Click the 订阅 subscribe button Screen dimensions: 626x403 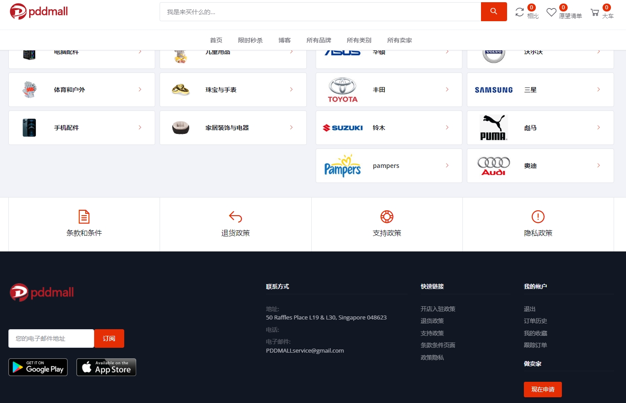109,338
